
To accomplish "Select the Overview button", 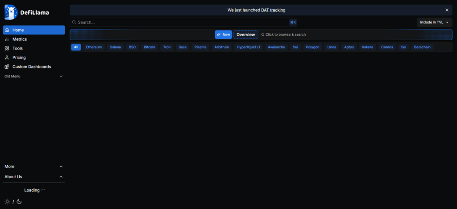I will click(x=246, y=35).
